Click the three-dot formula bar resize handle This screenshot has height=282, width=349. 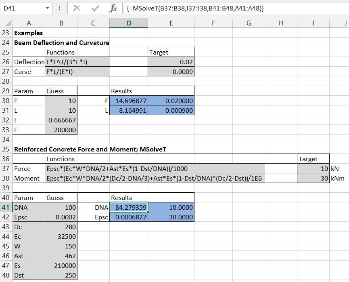(x=60, y=8)
